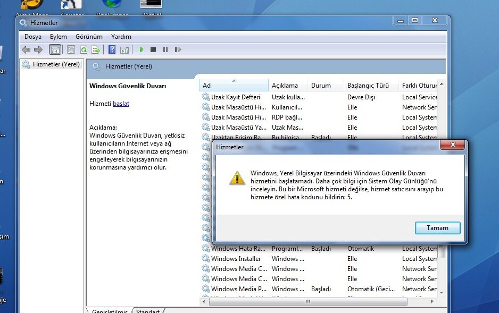Select the Uzak Kayıt Defteri service row

coord(235,97)
